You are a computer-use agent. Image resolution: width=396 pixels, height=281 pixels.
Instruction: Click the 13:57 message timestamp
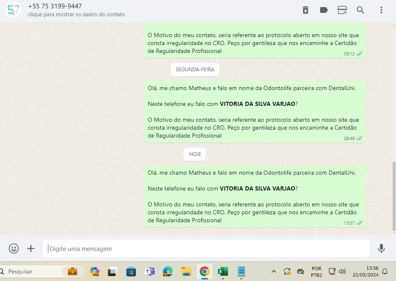(x=349, y=223)
